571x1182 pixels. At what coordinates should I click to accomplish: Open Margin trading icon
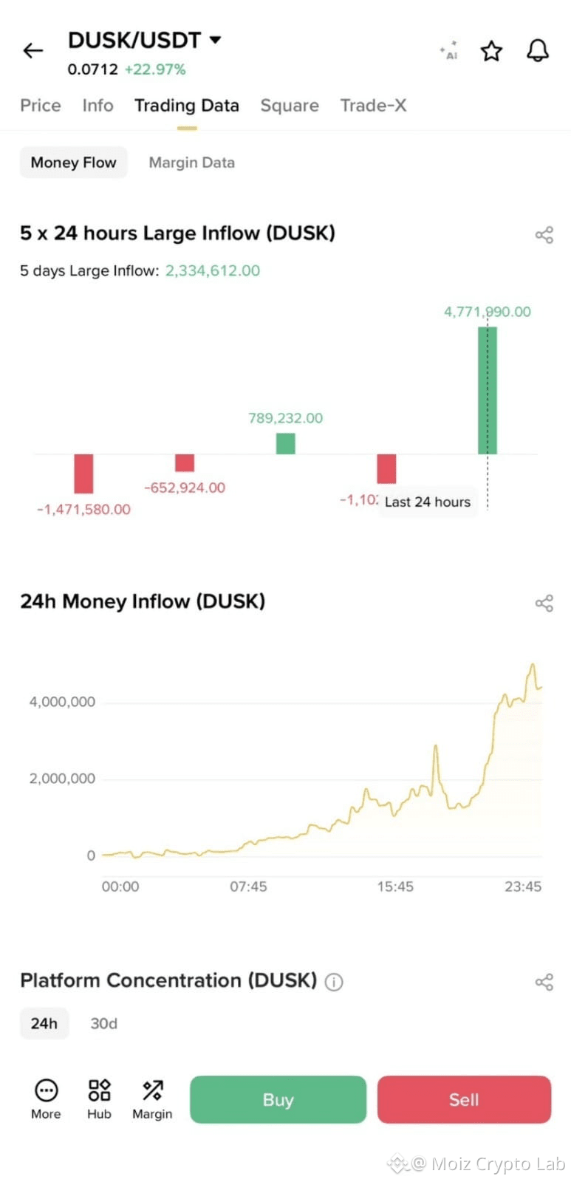(x=152, y=1099)
